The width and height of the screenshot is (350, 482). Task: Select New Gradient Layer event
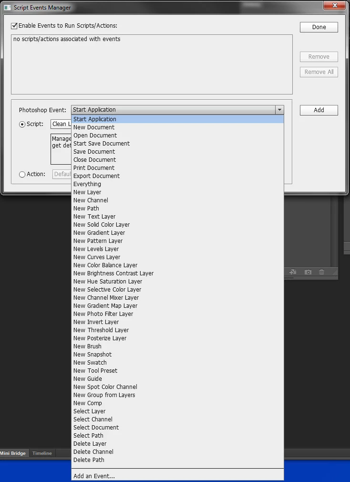pos(177,233)
